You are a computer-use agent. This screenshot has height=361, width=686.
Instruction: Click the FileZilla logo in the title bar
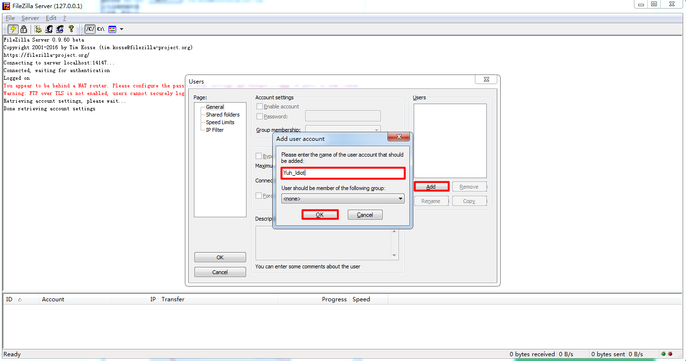(x=6, y=6)
